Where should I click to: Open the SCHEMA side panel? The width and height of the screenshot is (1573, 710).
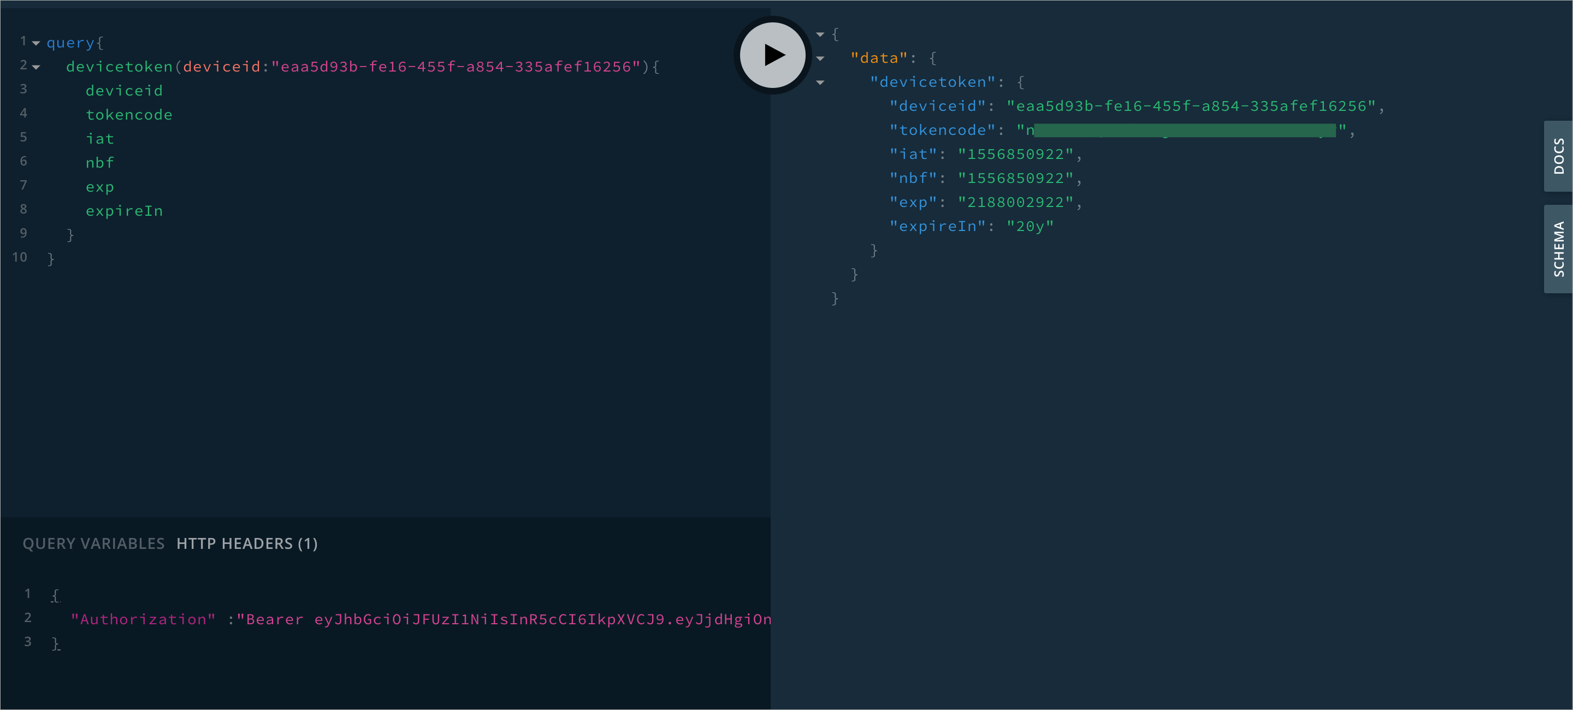click(1558, 249)
